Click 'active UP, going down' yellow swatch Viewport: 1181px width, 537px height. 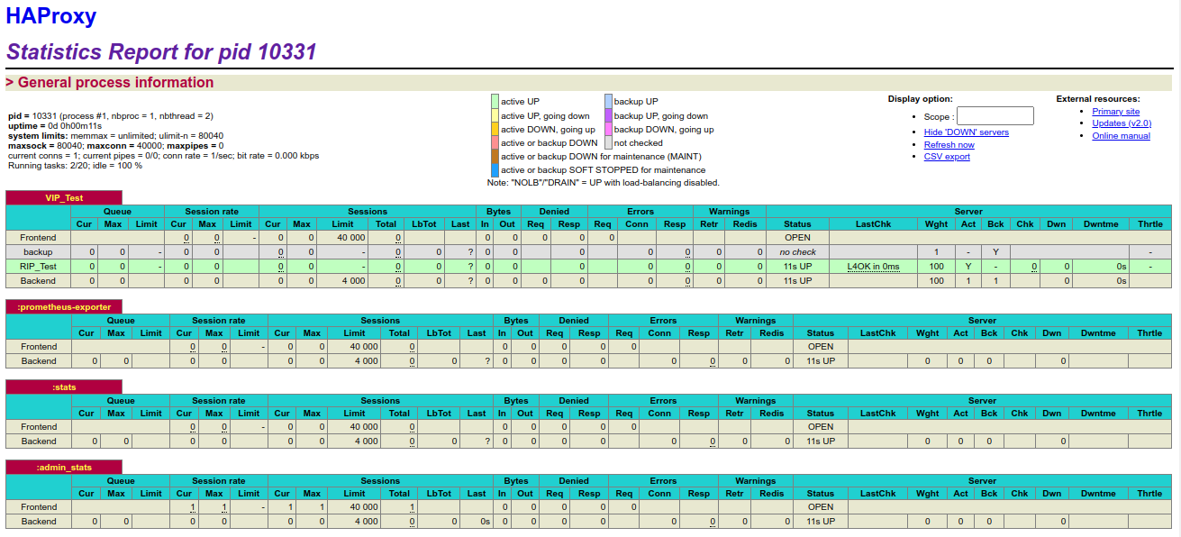(495, 115)
